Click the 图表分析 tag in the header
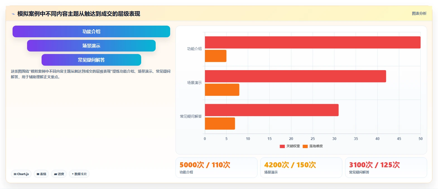This screenshot has width=438, height=189. pos(419,13)
